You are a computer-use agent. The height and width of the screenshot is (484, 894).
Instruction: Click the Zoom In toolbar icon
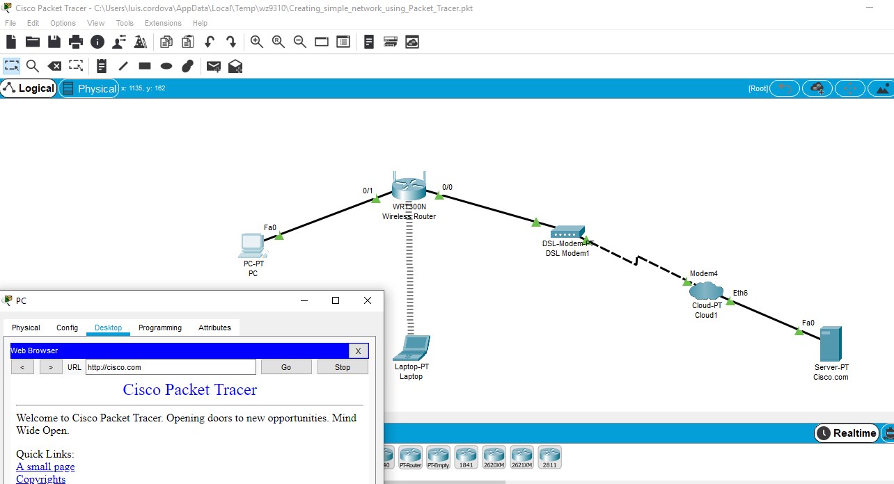(x=257, y=42)
